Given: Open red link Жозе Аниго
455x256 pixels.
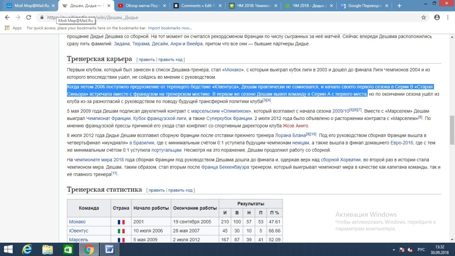Looking at the screenshot, I should point(295,126).
